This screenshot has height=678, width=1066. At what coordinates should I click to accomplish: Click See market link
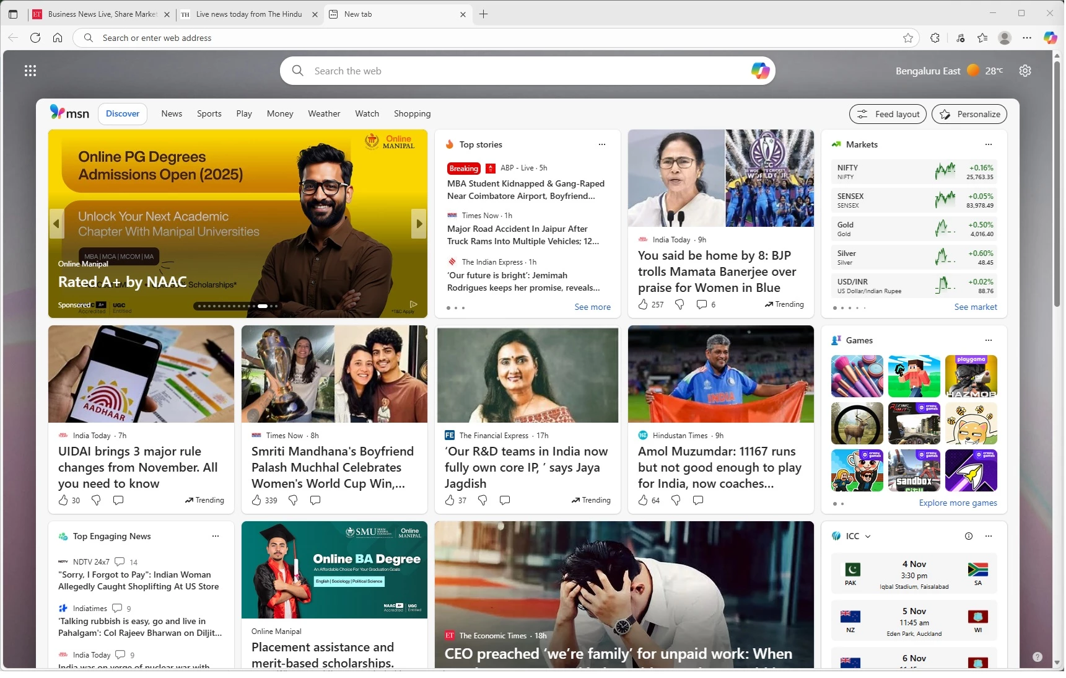(x=976, y=307)
